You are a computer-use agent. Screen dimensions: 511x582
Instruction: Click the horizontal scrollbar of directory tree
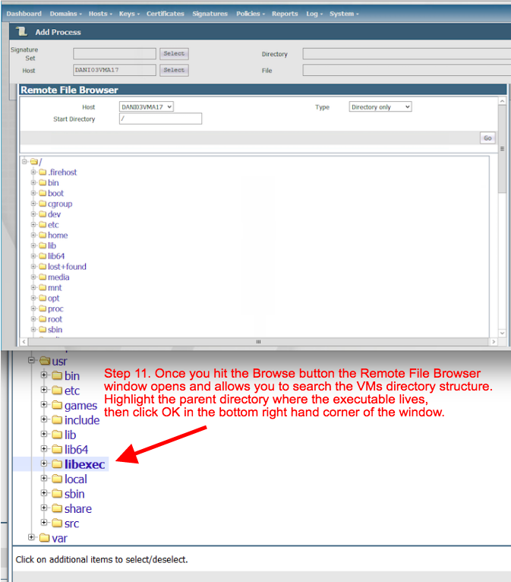[x=258, y=342]
